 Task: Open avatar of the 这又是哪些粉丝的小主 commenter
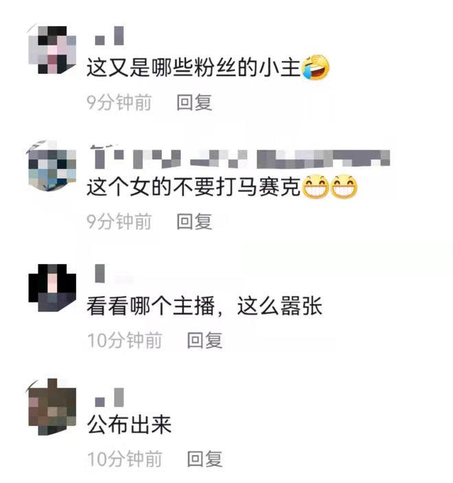pyautogui.click(x=52, y=49)
